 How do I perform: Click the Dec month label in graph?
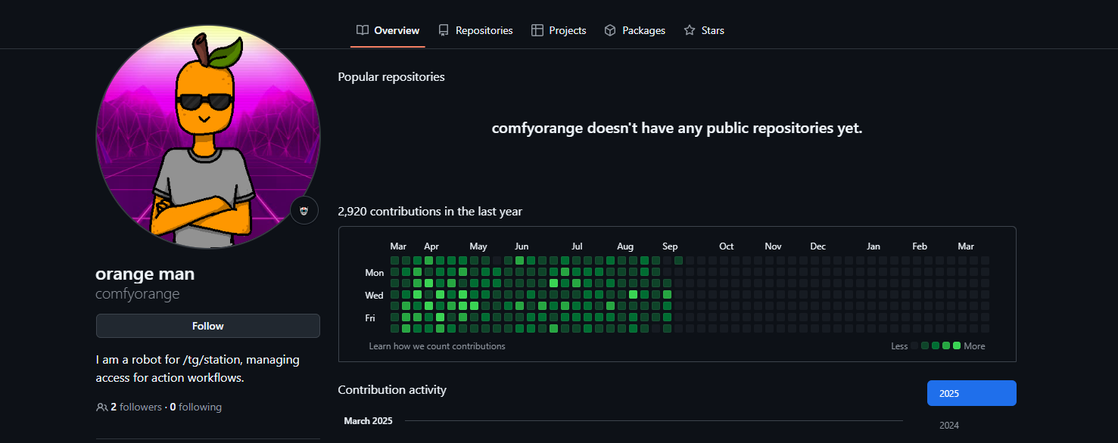click(818, 246)
